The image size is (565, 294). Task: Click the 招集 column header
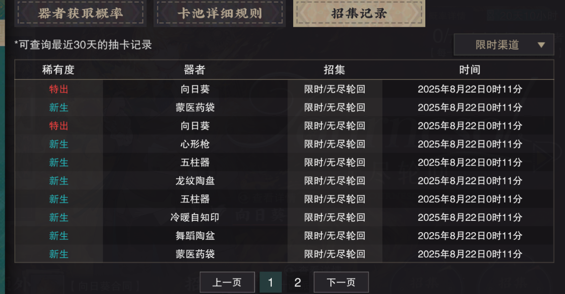point(334,70)
